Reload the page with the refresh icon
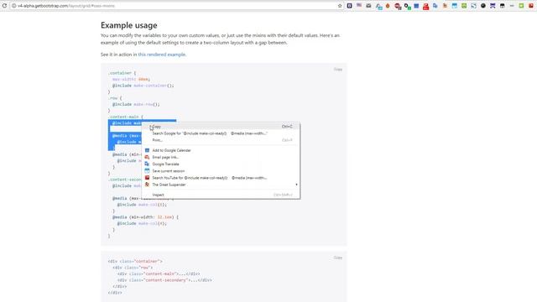Screen dimensions: 537x302 4,6
